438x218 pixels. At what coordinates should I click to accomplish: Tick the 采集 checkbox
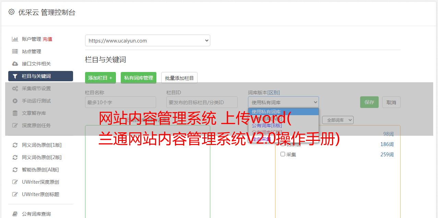pyautogui.click(x=283, y=154)
